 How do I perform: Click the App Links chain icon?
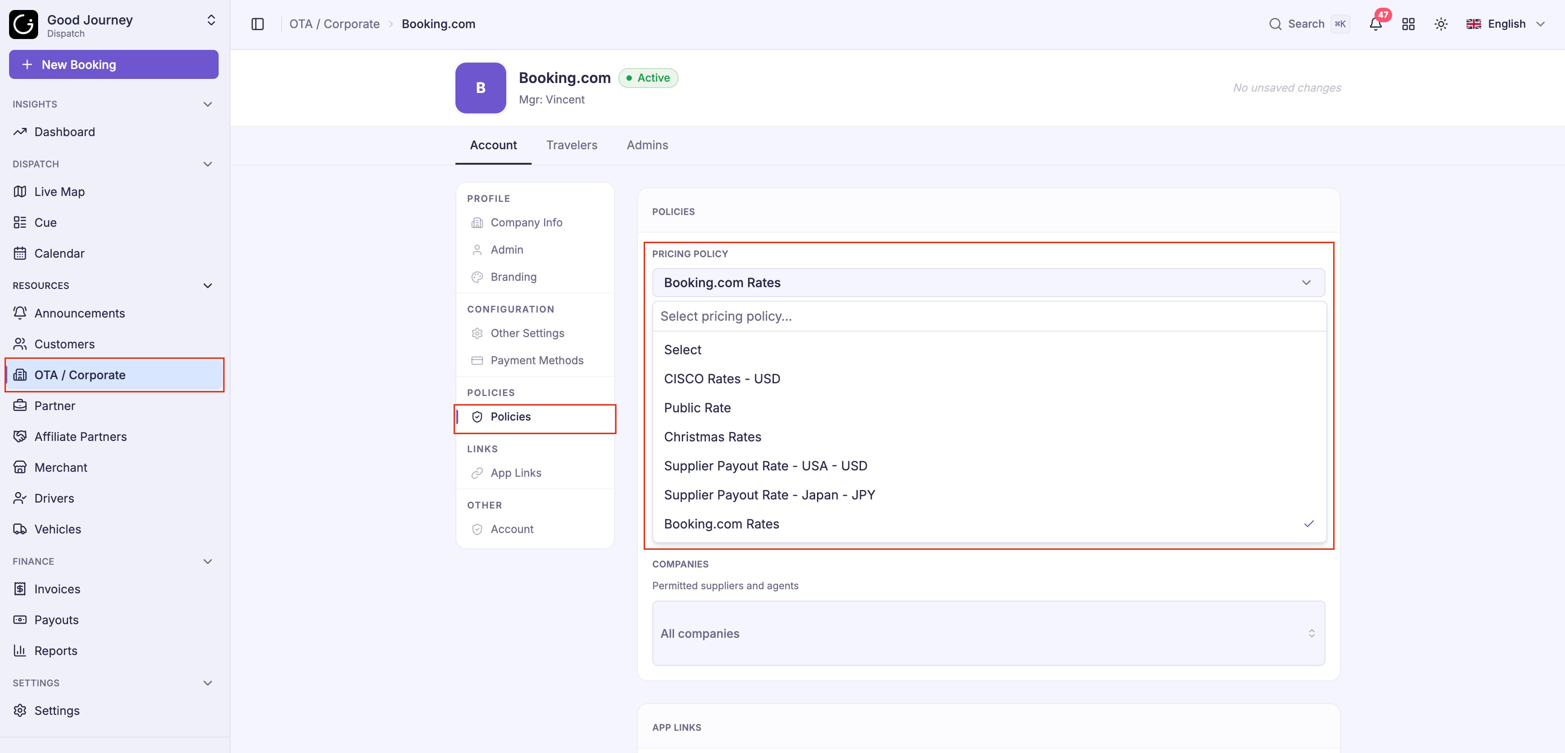pos(477,474)
